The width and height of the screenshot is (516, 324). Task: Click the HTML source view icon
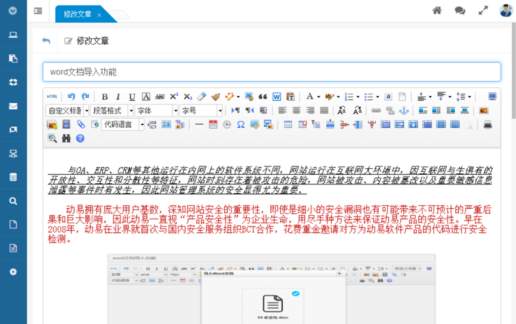[x=52, y=97]
